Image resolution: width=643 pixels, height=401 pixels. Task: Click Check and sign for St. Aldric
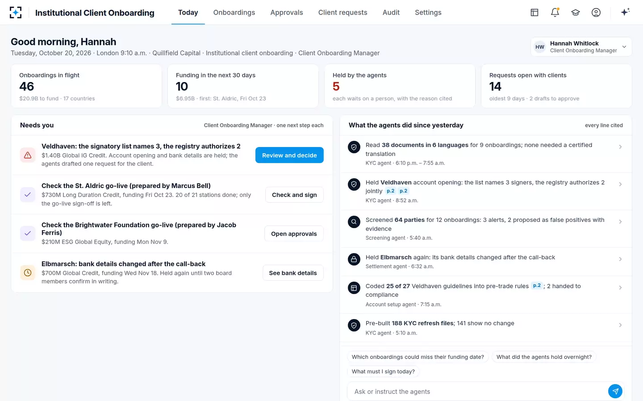(x=294, y=195)
